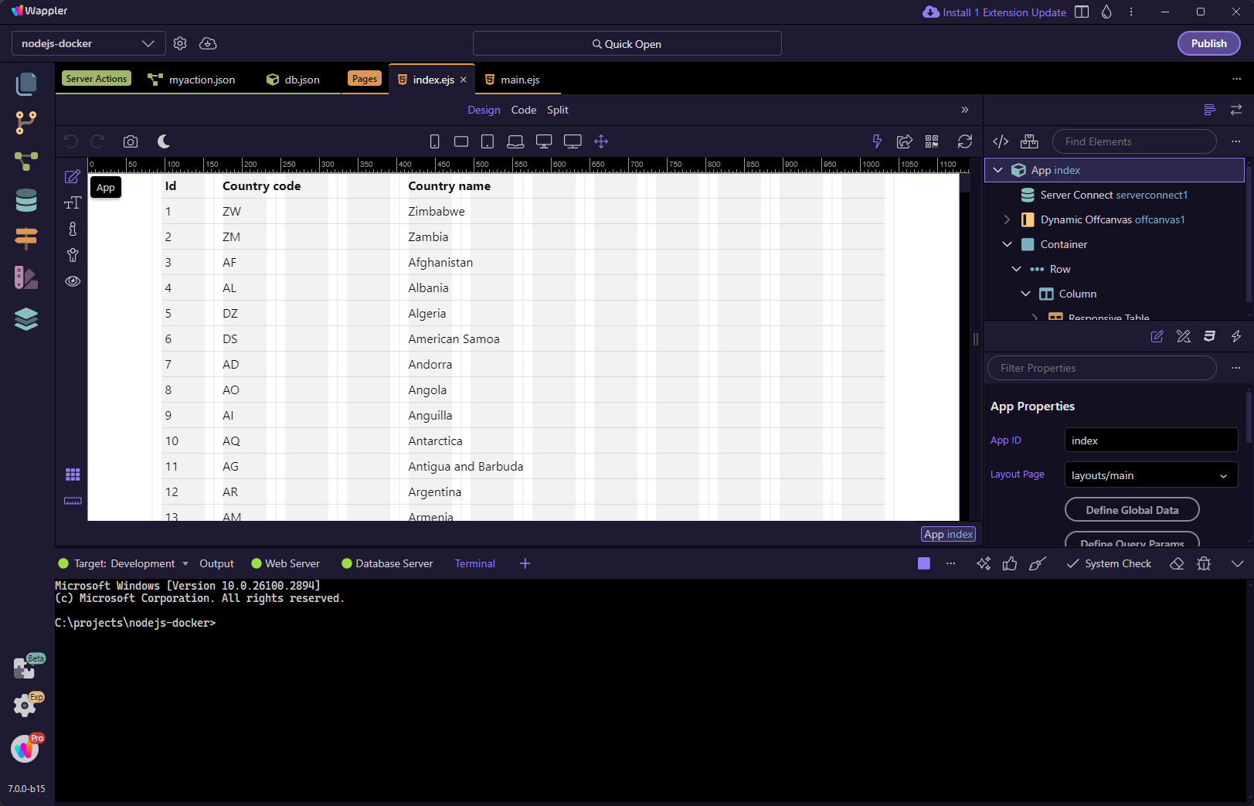Expand Dynamic Offcanvas offcanvas1 node
1254x806 pixels.
1007,219
